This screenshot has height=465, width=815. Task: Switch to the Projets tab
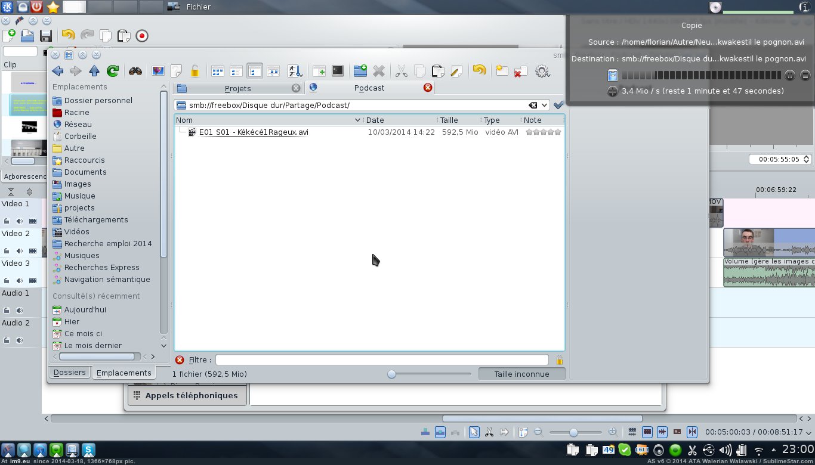(237, 88)
